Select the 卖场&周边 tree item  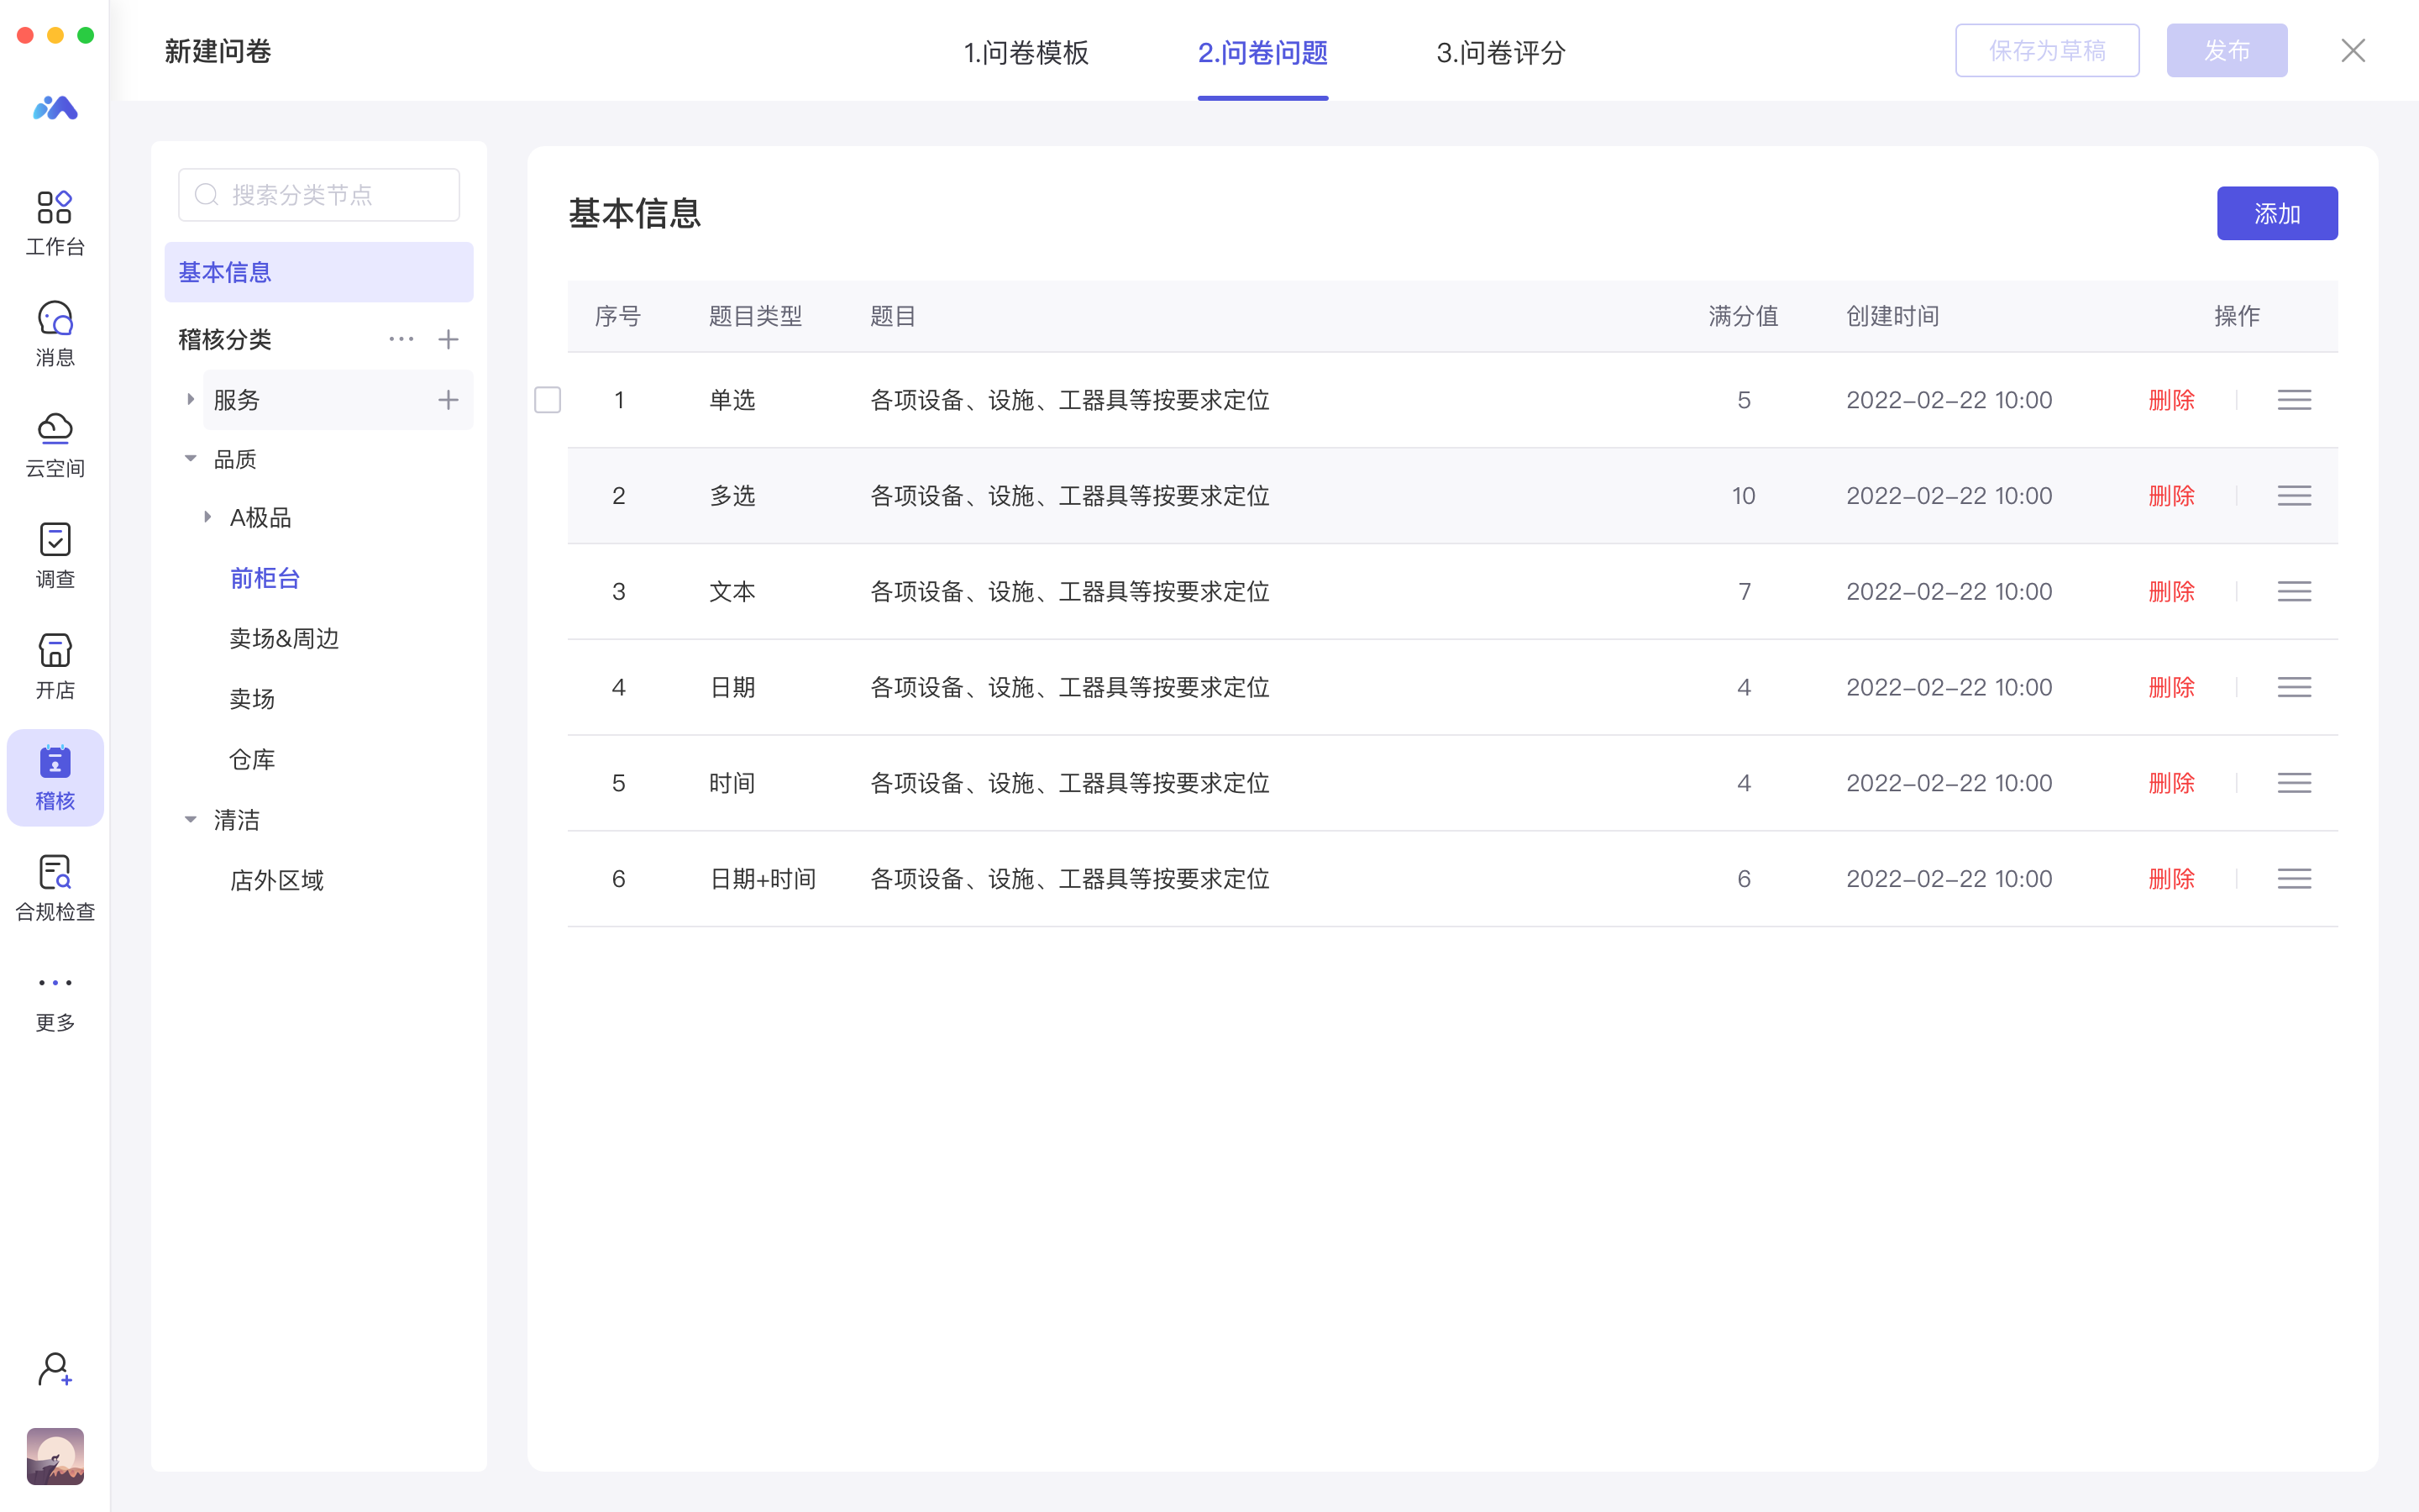[x=285, y=638]
